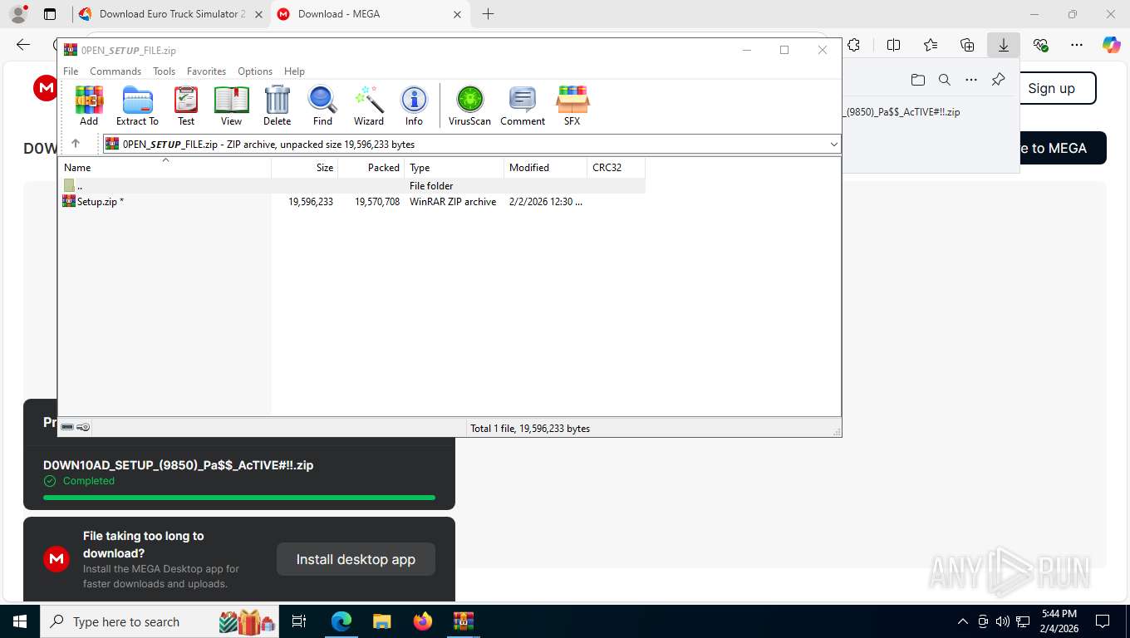
Task: Launch the Wizard tool
Action: pos(369,106)
